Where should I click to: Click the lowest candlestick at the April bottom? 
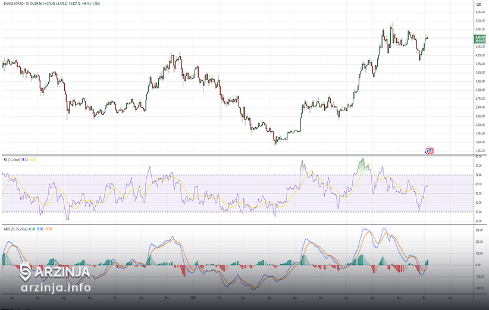[275, 143]
